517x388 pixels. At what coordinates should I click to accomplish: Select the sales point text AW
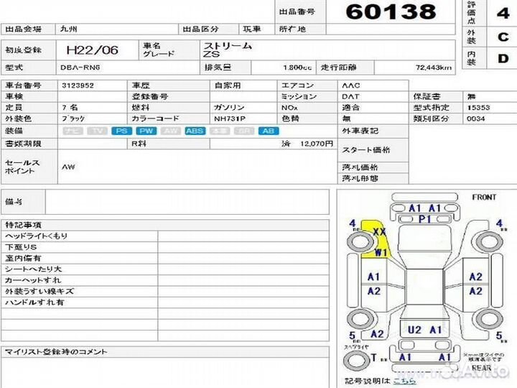point(69,167)
